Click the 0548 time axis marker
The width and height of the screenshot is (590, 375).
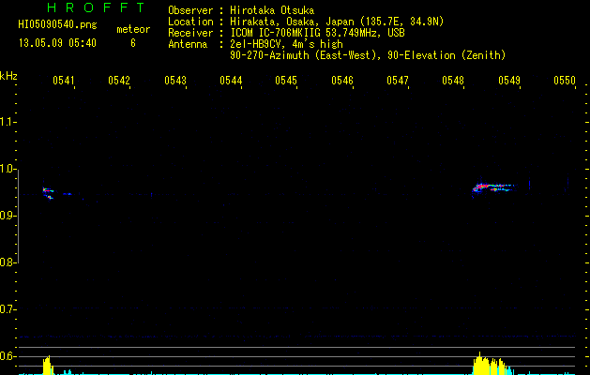(x=453, y=81)
